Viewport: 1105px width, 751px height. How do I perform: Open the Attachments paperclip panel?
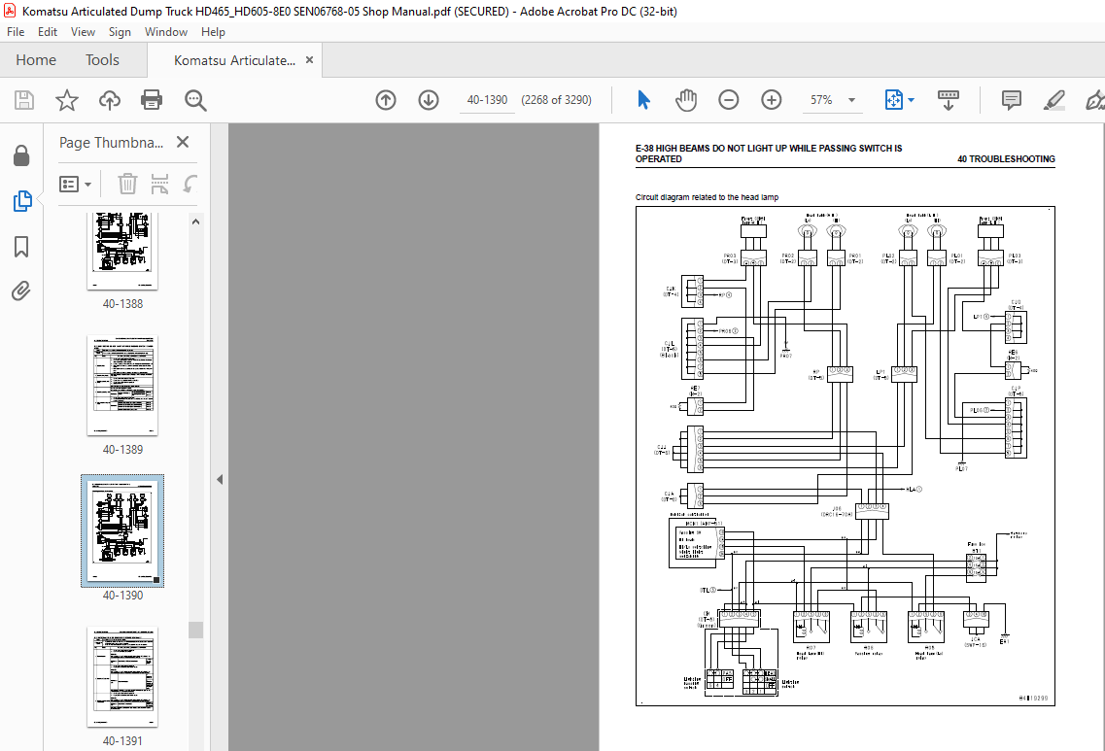(x=21, y=290)
